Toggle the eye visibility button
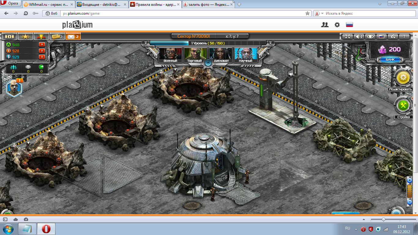 point(370,36)
